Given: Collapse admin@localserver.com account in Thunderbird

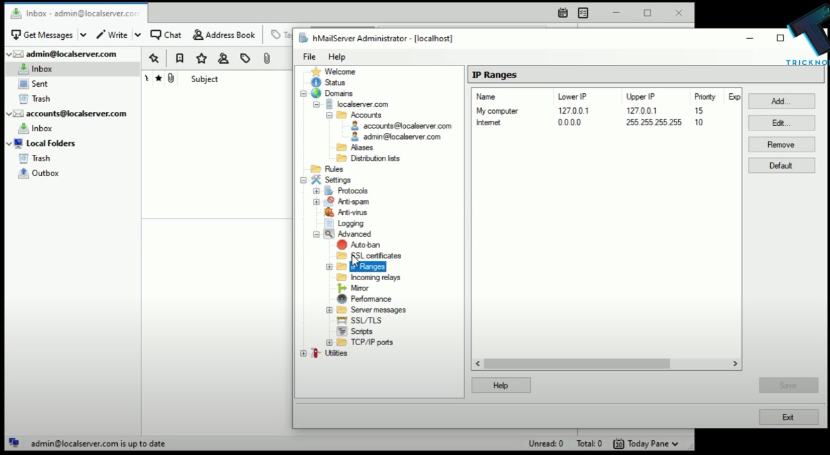Looking at the screenshot, I should [9, 55].
